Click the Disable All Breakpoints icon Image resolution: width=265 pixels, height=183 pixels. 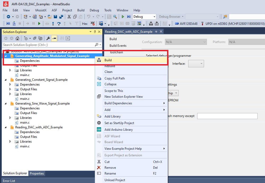pyautogui.click(x=92, y=24)
